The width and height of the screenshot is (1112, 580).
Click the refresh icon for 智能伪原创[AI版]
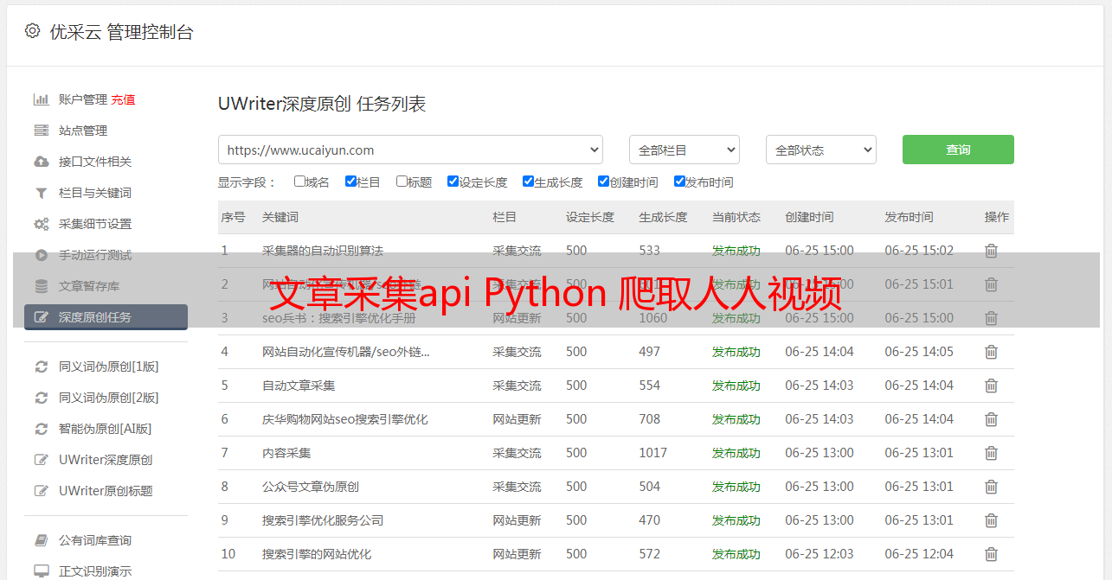click(x=41, y=429)
